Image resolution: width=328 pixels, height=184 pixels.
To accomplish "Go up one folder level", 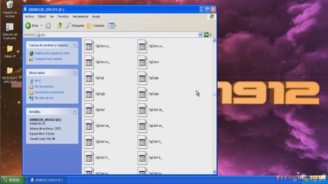I will pyautogui.click(x=60, y=26).
